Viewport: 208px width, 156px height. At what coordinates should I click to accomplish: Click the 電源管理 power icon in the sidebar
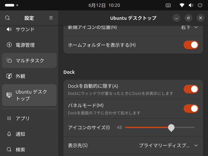tap(9, 45)
